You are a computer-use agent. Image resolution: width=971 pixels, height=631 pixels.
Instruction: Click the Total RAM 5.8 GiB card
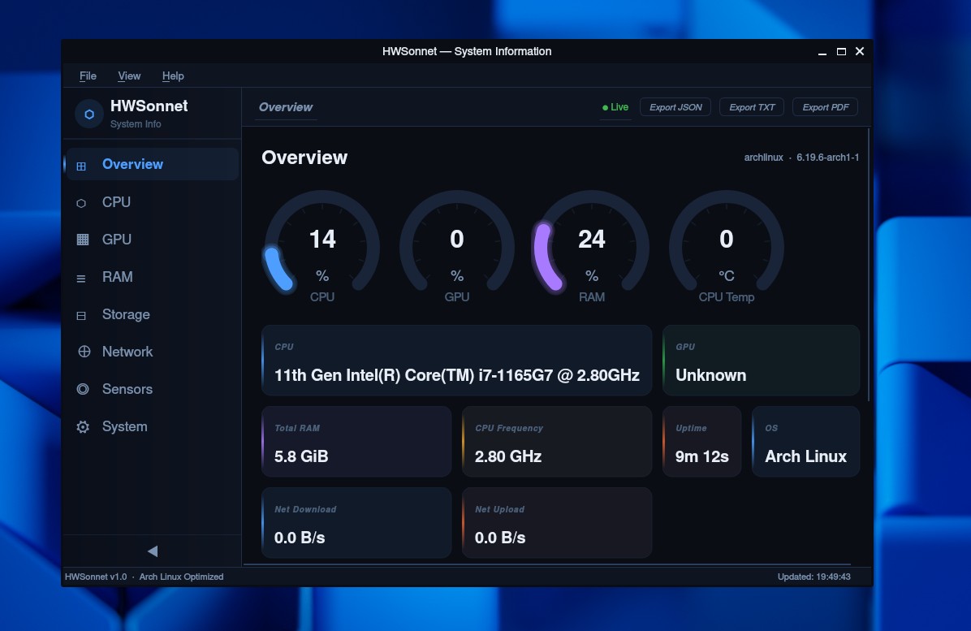pos(356,442)
